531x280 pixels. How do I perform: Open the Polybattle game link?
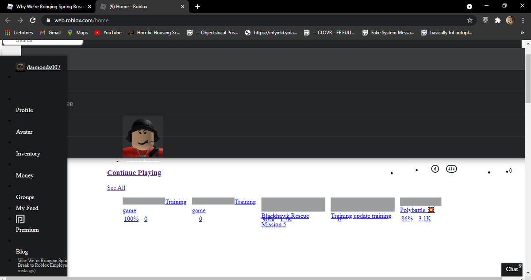tap(417, 210)
